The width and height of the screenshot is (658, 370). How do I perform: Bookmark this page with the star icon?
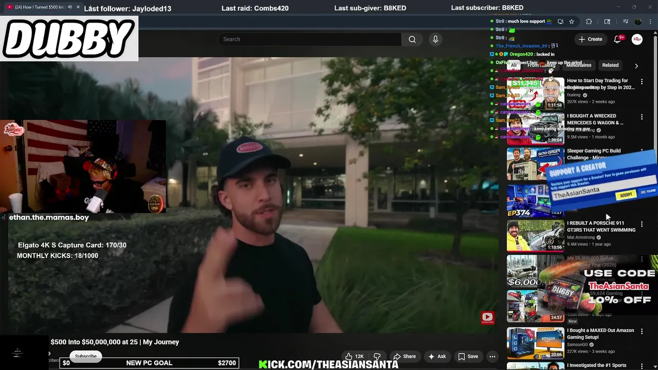coord(572,22)
